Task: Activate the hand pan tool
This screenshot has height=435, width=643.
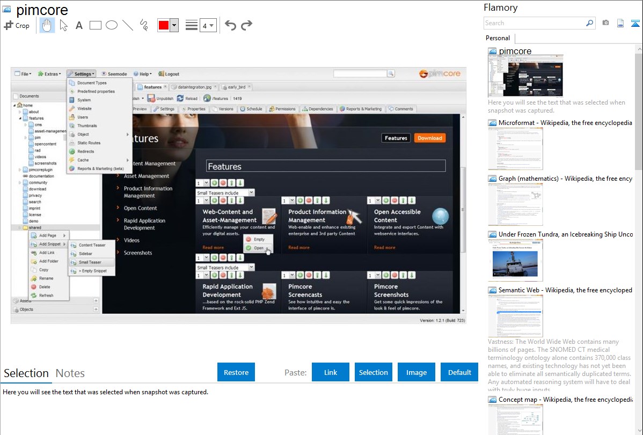Action: coord(47,25)
